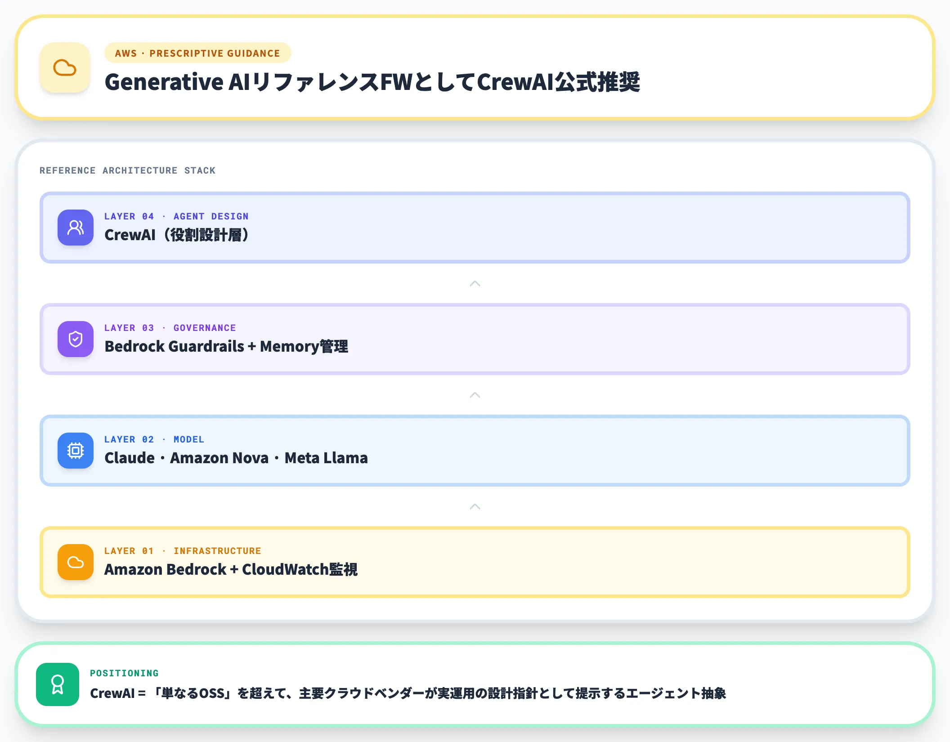
Task: Click the CrewAI（役割設計層）title
Action: [x=177, y=235]
